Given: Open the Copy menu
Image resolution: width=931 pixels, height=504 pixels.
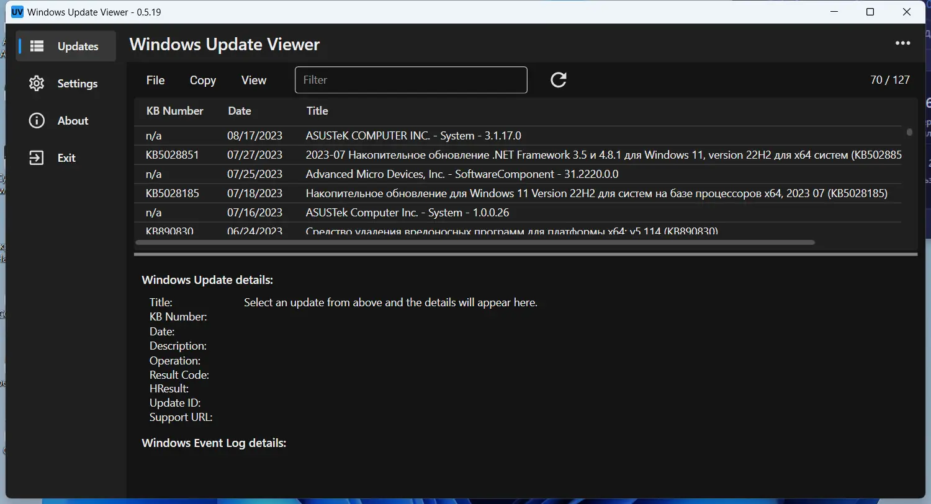Looking at the screenshot, I should tap(202, 80).
